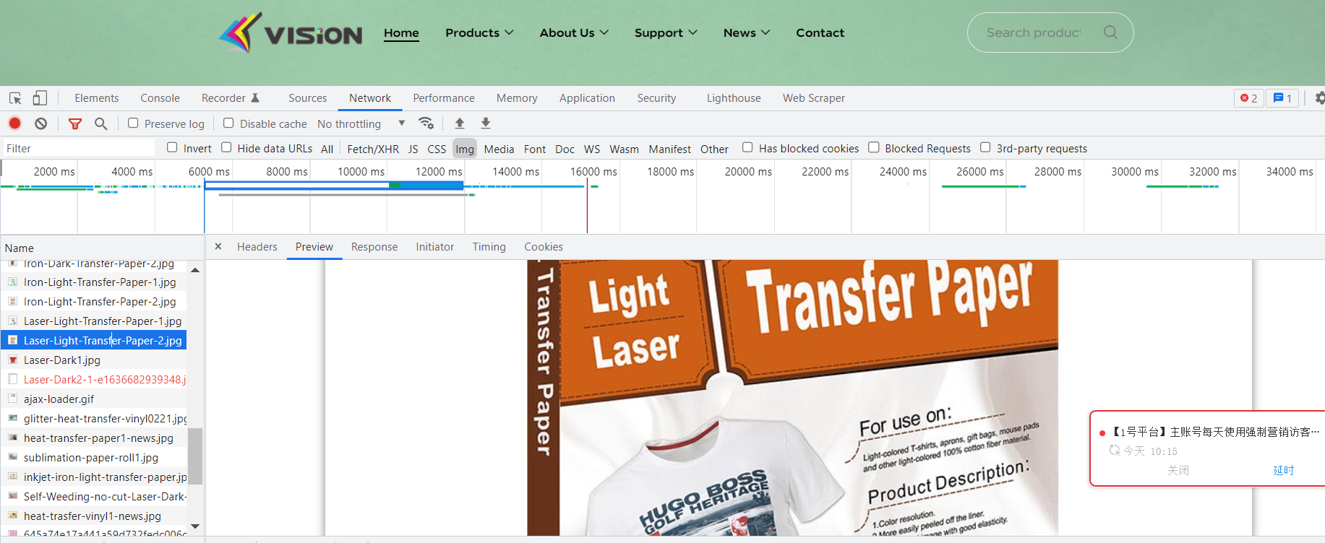The width and height of the screenshot is (1325, 543).
Task: Open the Performance tab
Action: pos(444,98)
